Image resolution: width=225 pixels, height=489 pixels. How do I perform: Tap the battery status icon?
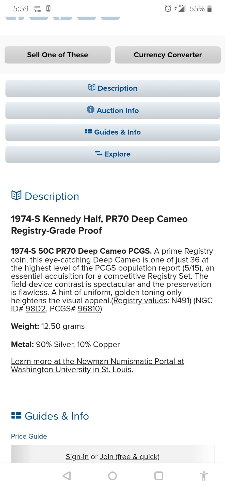[210, 9]
